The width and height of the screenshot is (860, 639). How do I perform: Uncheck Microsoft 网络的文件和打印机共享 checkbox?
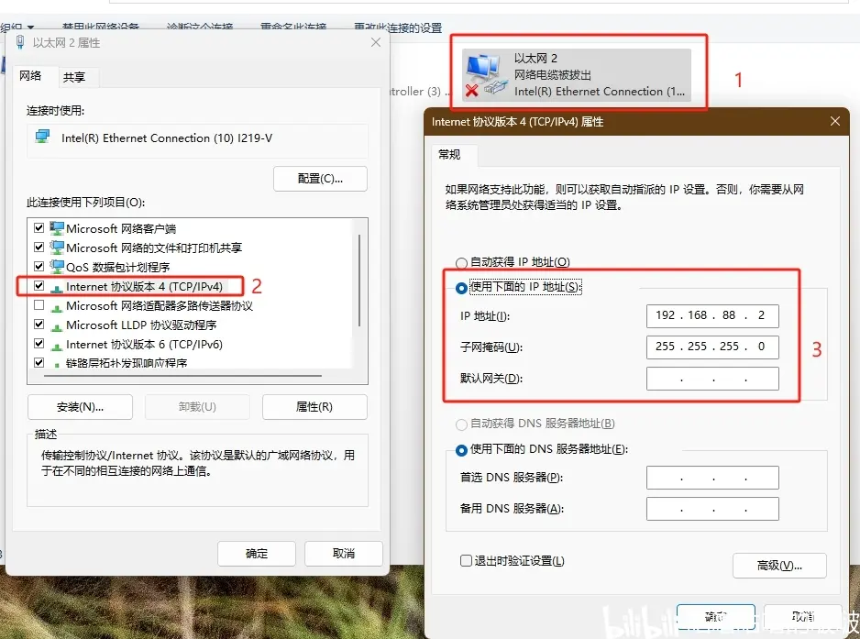tap(39, 247)
